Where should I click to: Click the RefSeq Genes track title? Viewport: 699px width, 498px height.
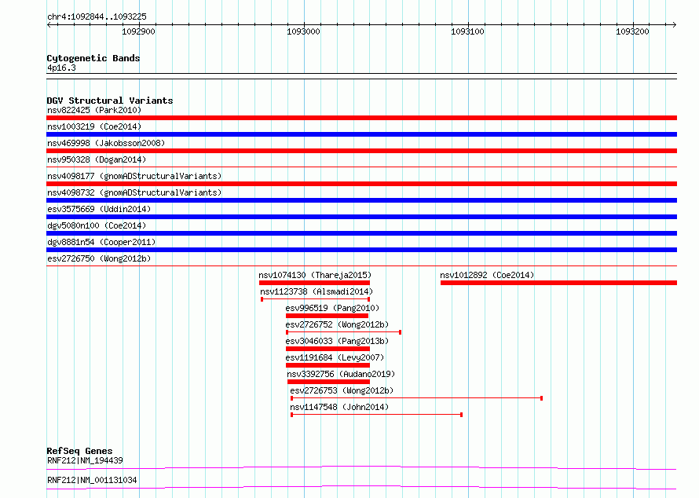(79, 451)
